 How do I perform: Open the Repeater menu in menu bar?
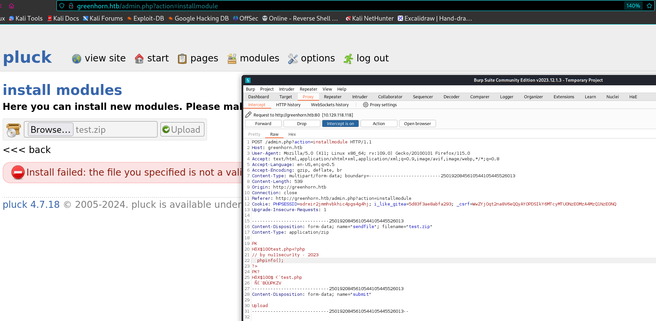click(308, 89)
